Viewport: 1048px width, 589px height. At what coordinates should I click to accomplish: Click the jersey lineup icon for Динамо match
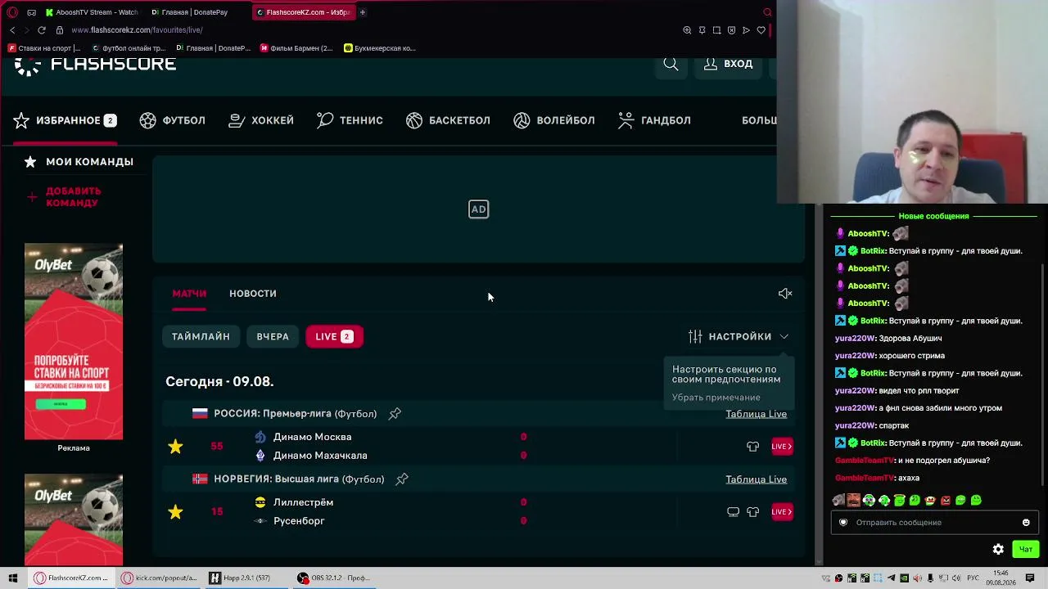coord(752,447)
